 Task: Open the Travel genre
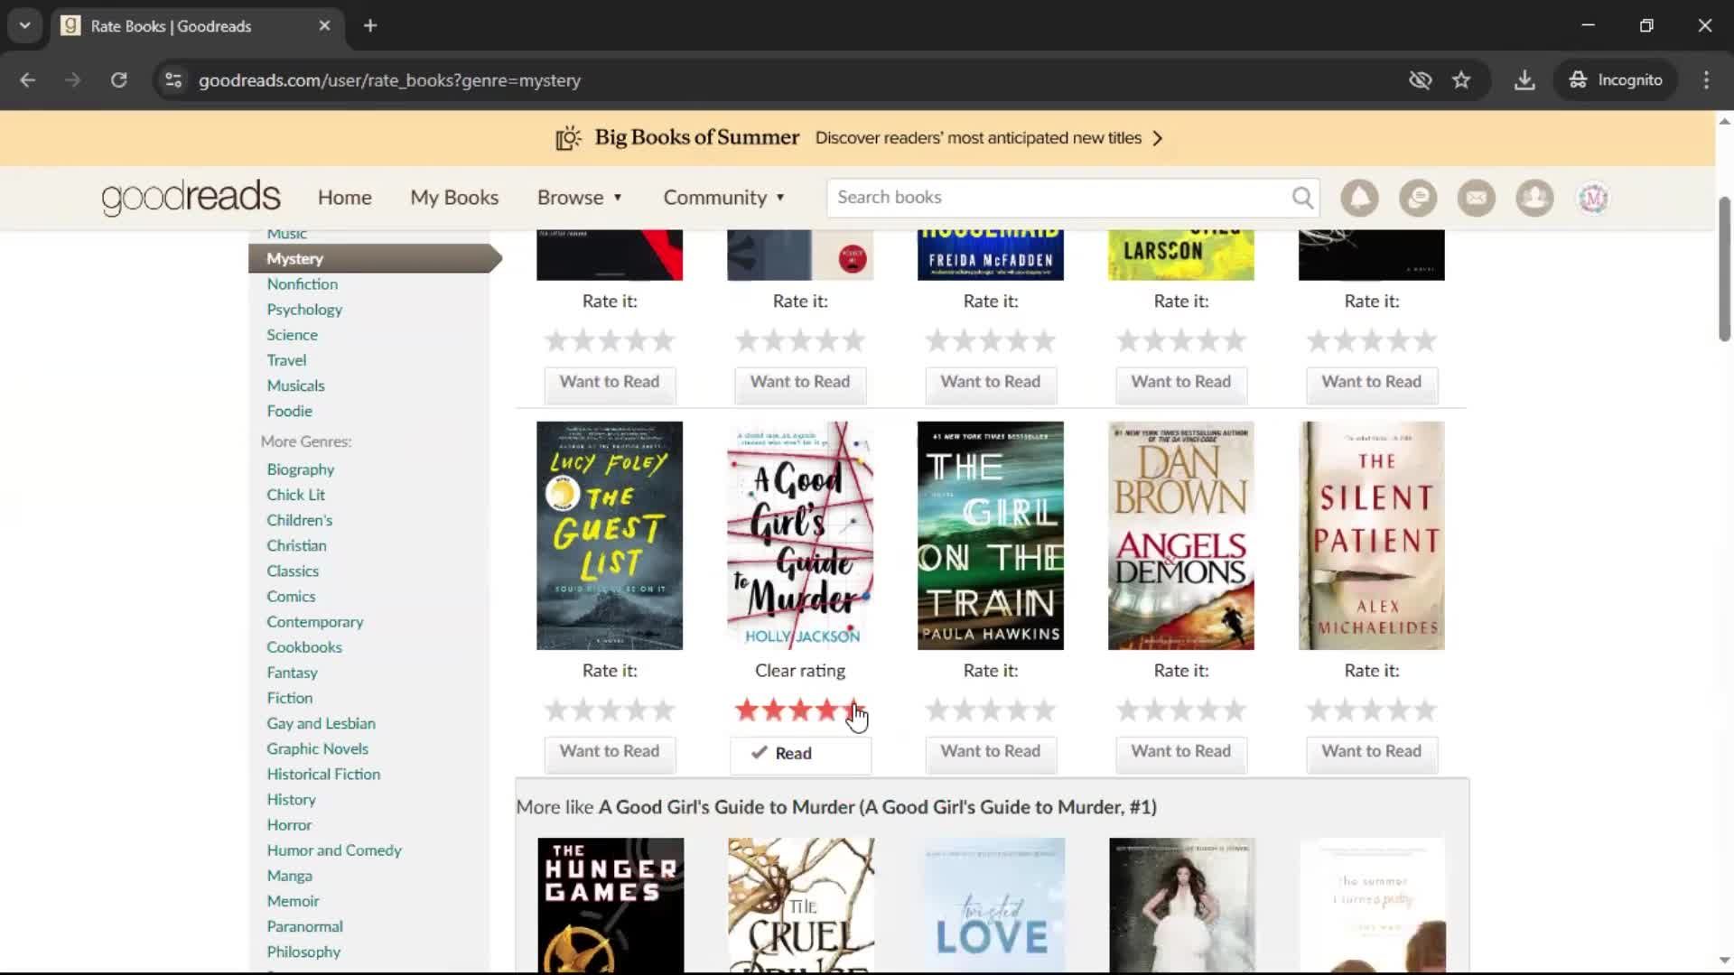pyautogui.click(x=286, y=359)
